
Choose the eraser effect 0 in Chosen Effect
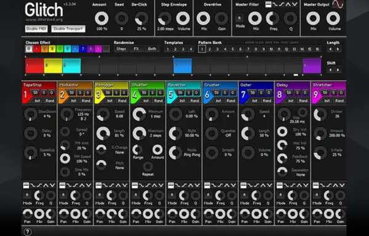tap(29, 49)
